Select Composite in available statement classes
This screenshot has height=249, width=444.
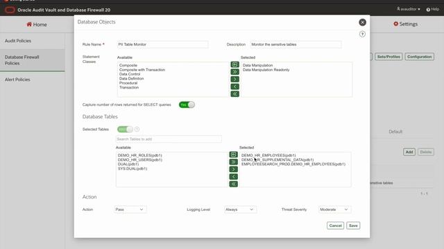pos(128,65)
